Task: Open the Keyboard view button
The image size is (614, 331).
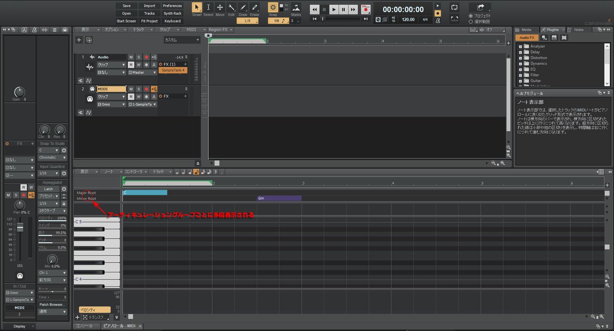Action: point(172,21)
